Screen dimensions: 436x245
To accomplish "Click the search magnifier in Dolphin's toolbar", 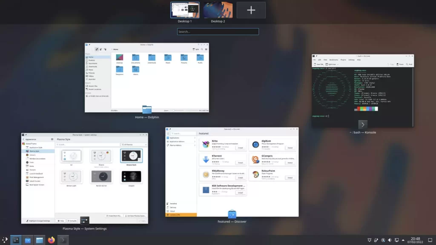I will (202, 49).
